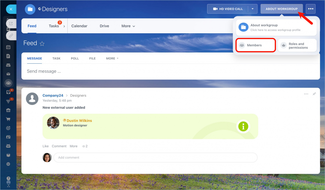
Task: Switch to Feed tab
Action: pos(32,26)
